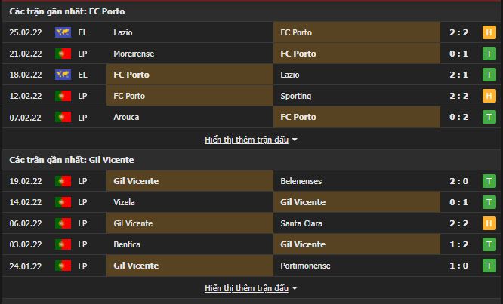Screen dimensions: 503x304
Task: Expand more FC Porto matches via dropdown arrow
Action: [295, 140]
